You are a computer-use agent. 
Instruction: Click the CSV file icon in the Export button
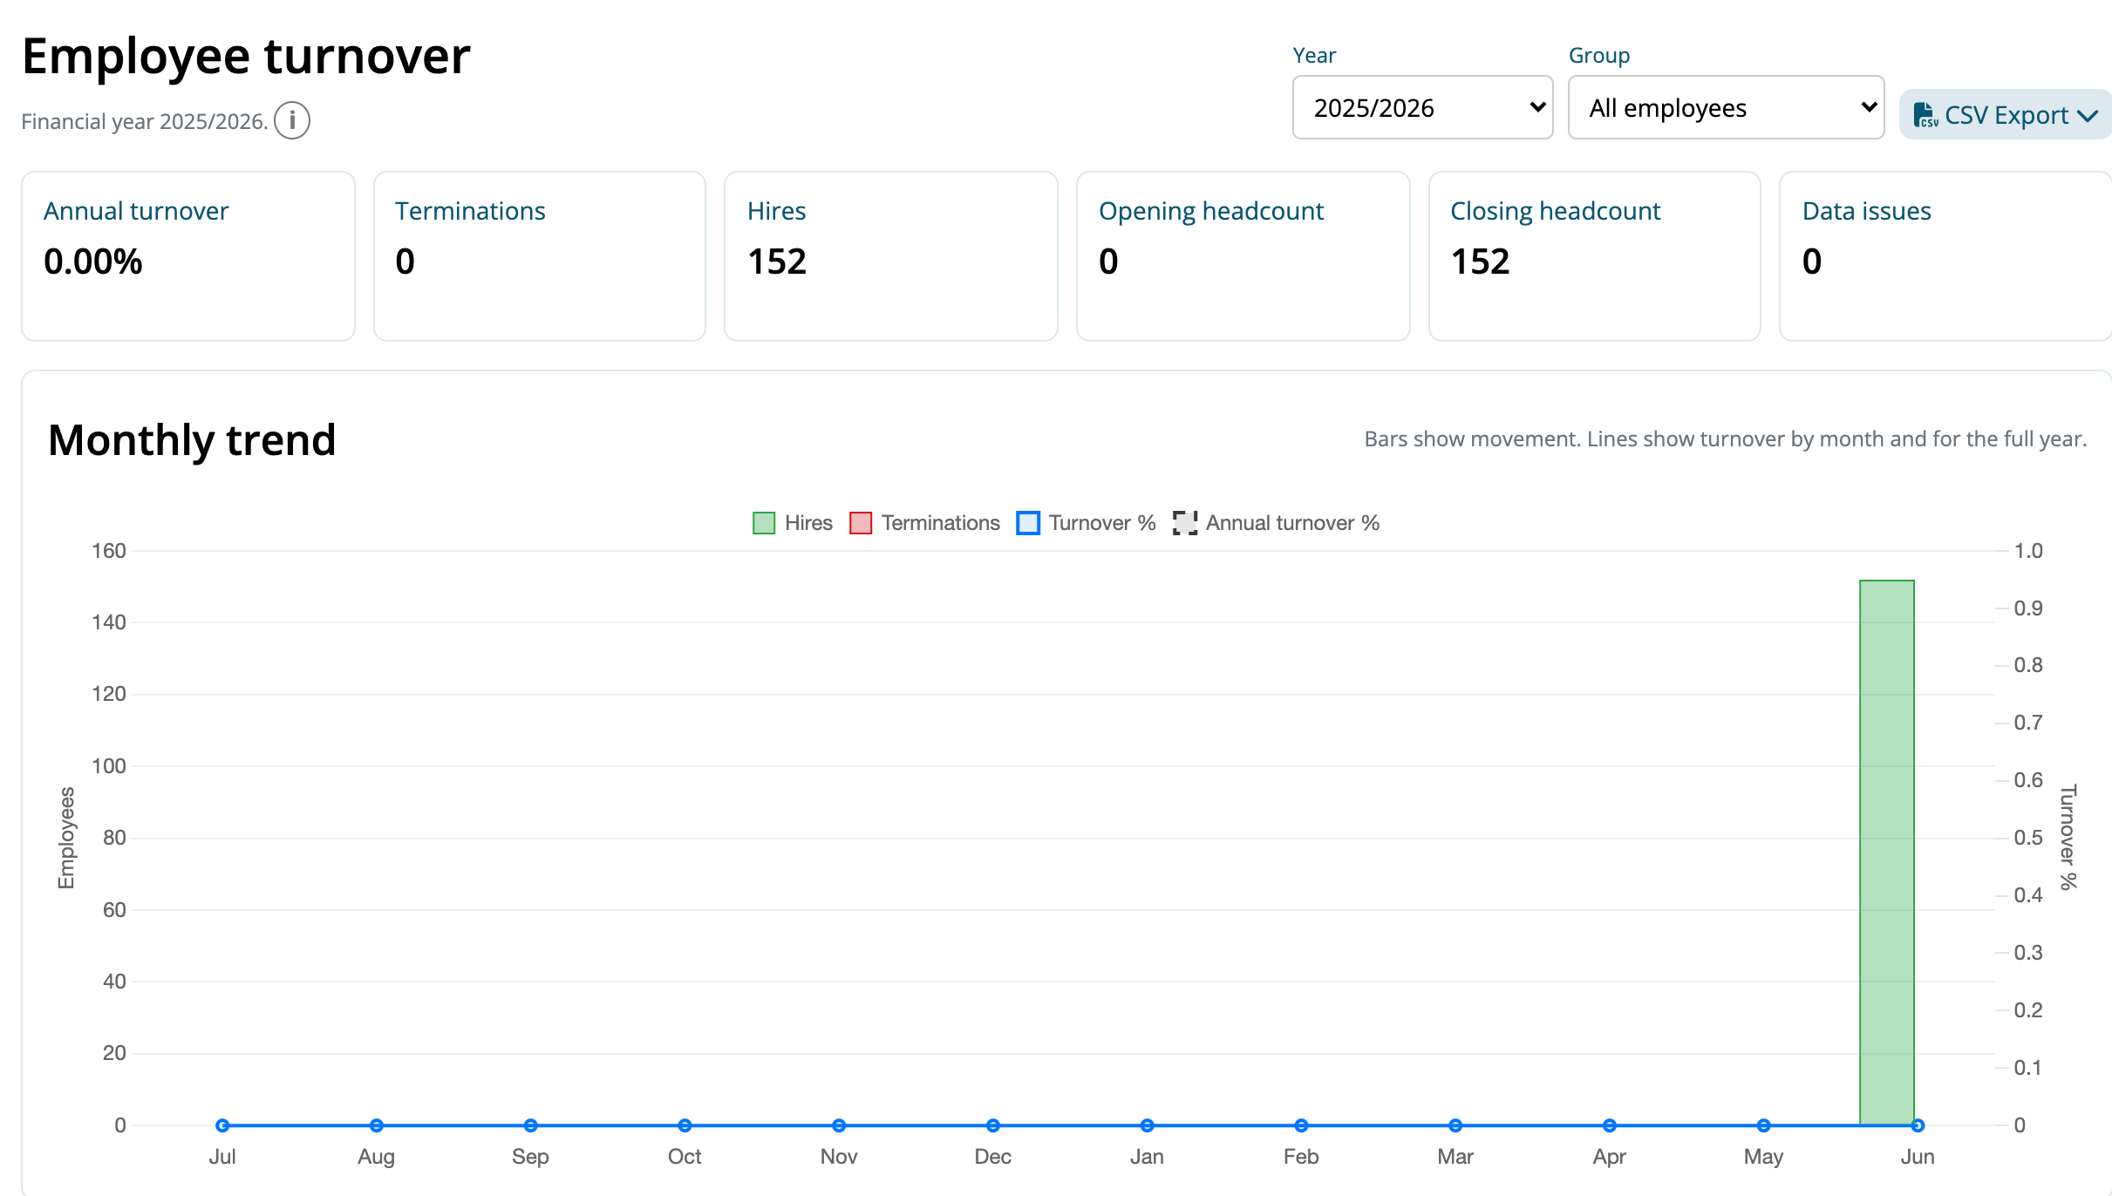coord(1925,115)
